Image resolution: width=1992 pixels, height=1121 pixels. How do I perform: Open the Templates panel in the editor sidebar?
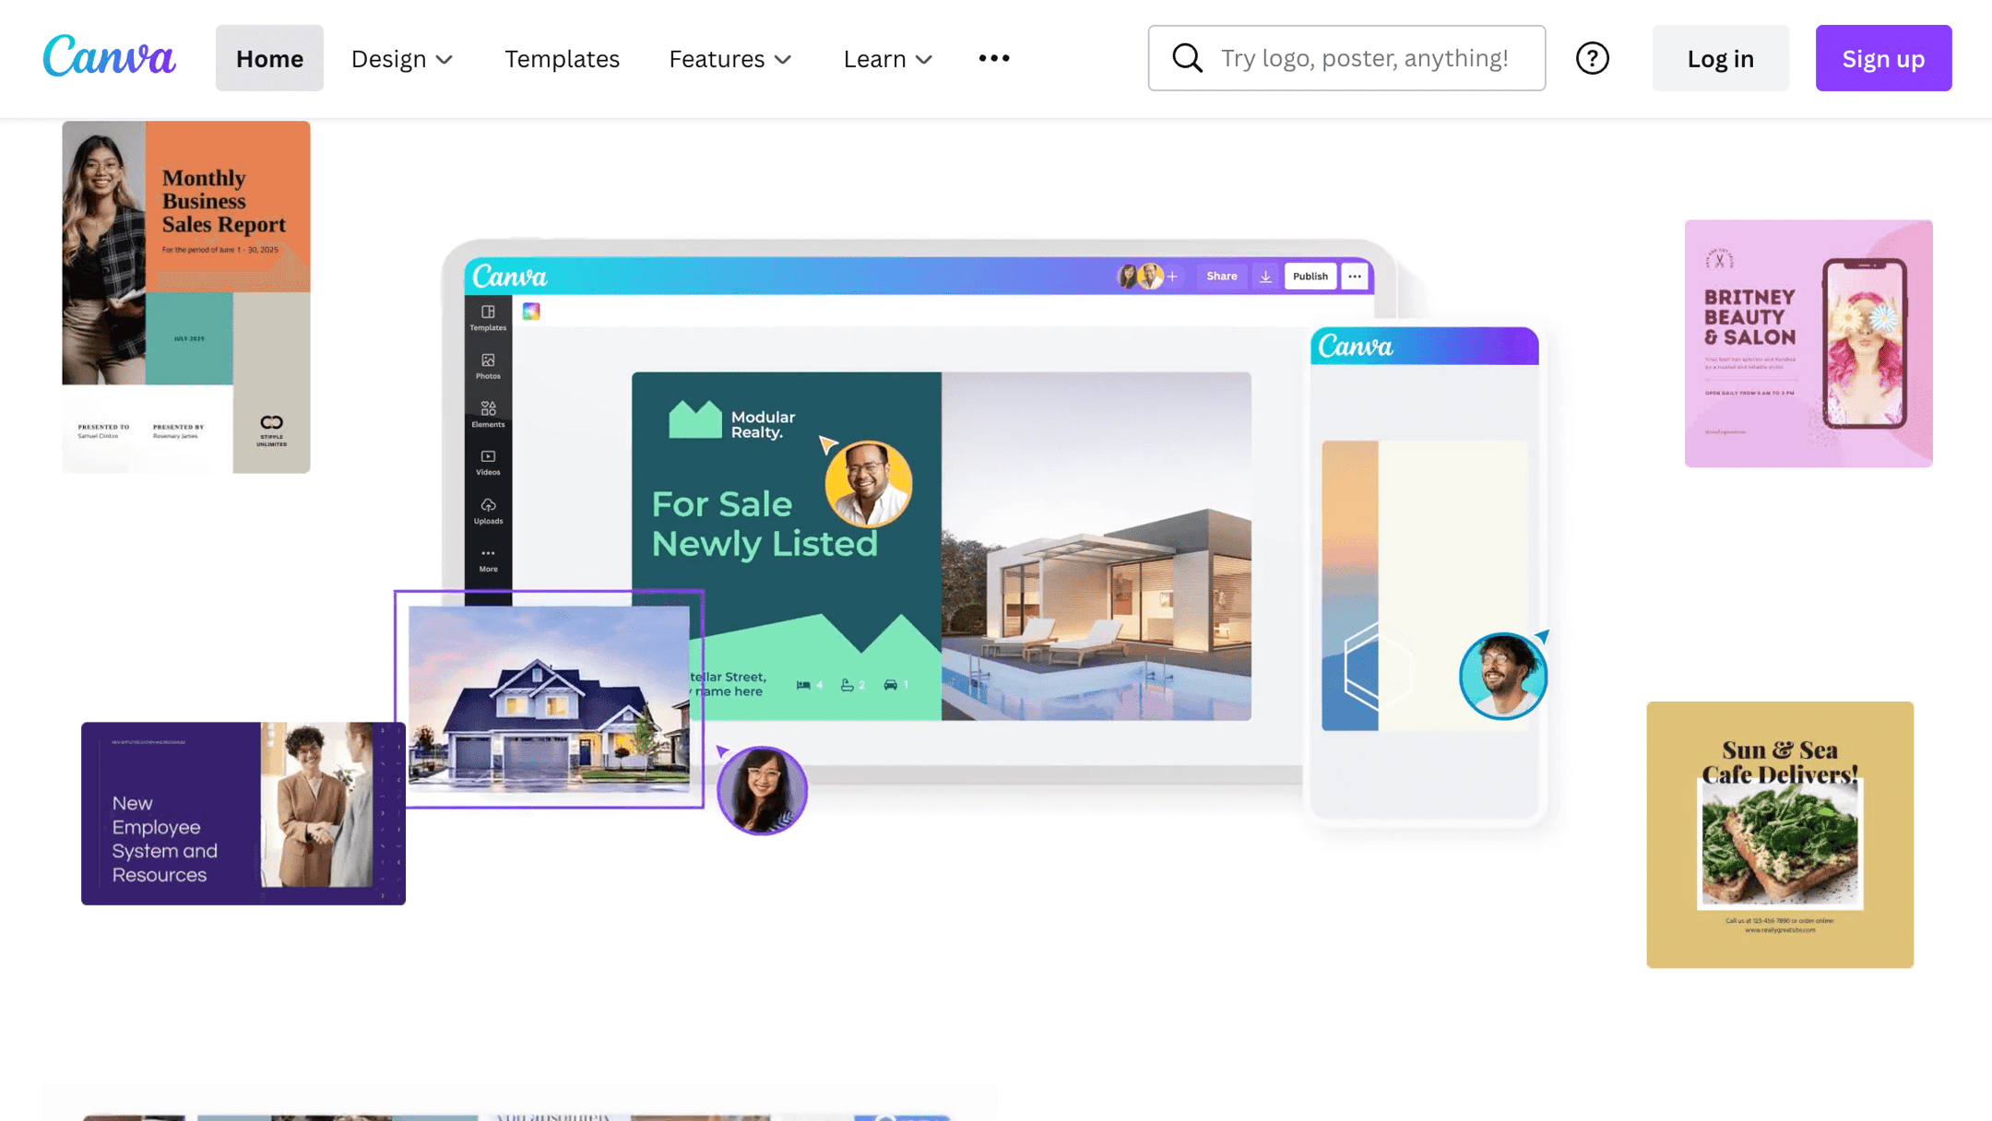[x=488, y=318]
